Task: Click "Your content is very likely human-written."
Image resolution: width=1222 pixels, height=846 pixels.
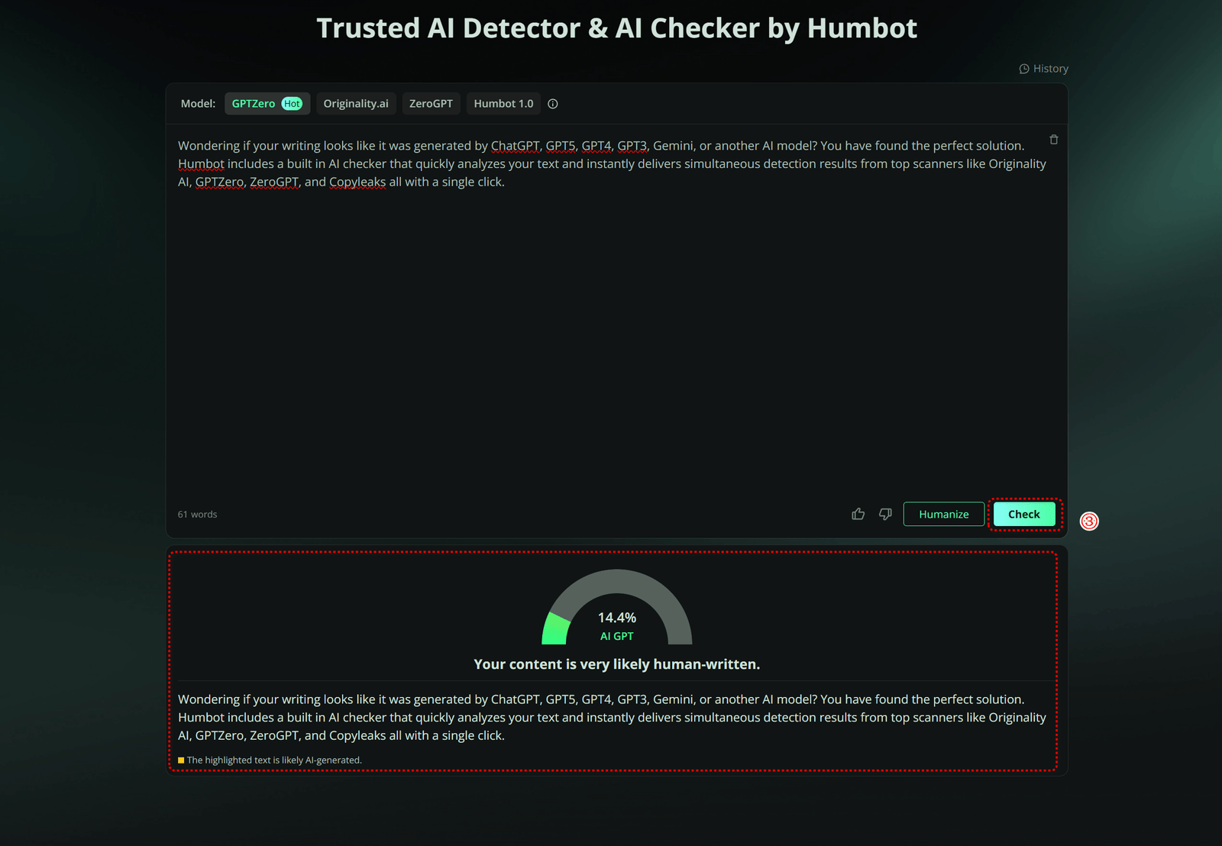Action: pos(617,664)
